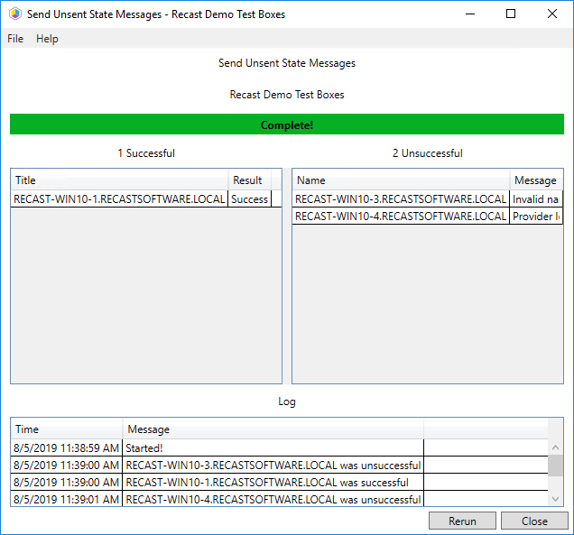This screenshot has height=535, width=574.
Task: Click the Recast app icon in title bar
Action: (x=15, y=14)
